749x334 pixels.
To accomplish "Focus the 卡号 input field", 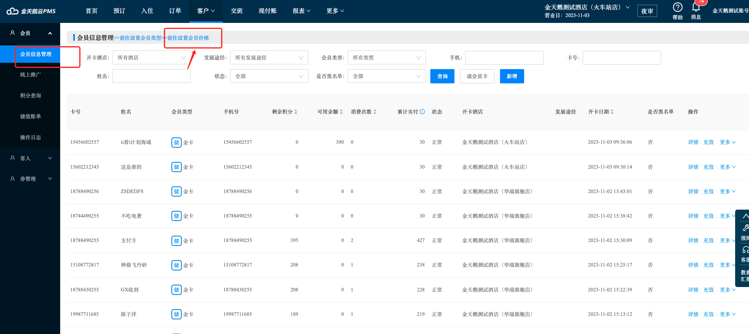I will pyautogui.click(x=622, y=58).
